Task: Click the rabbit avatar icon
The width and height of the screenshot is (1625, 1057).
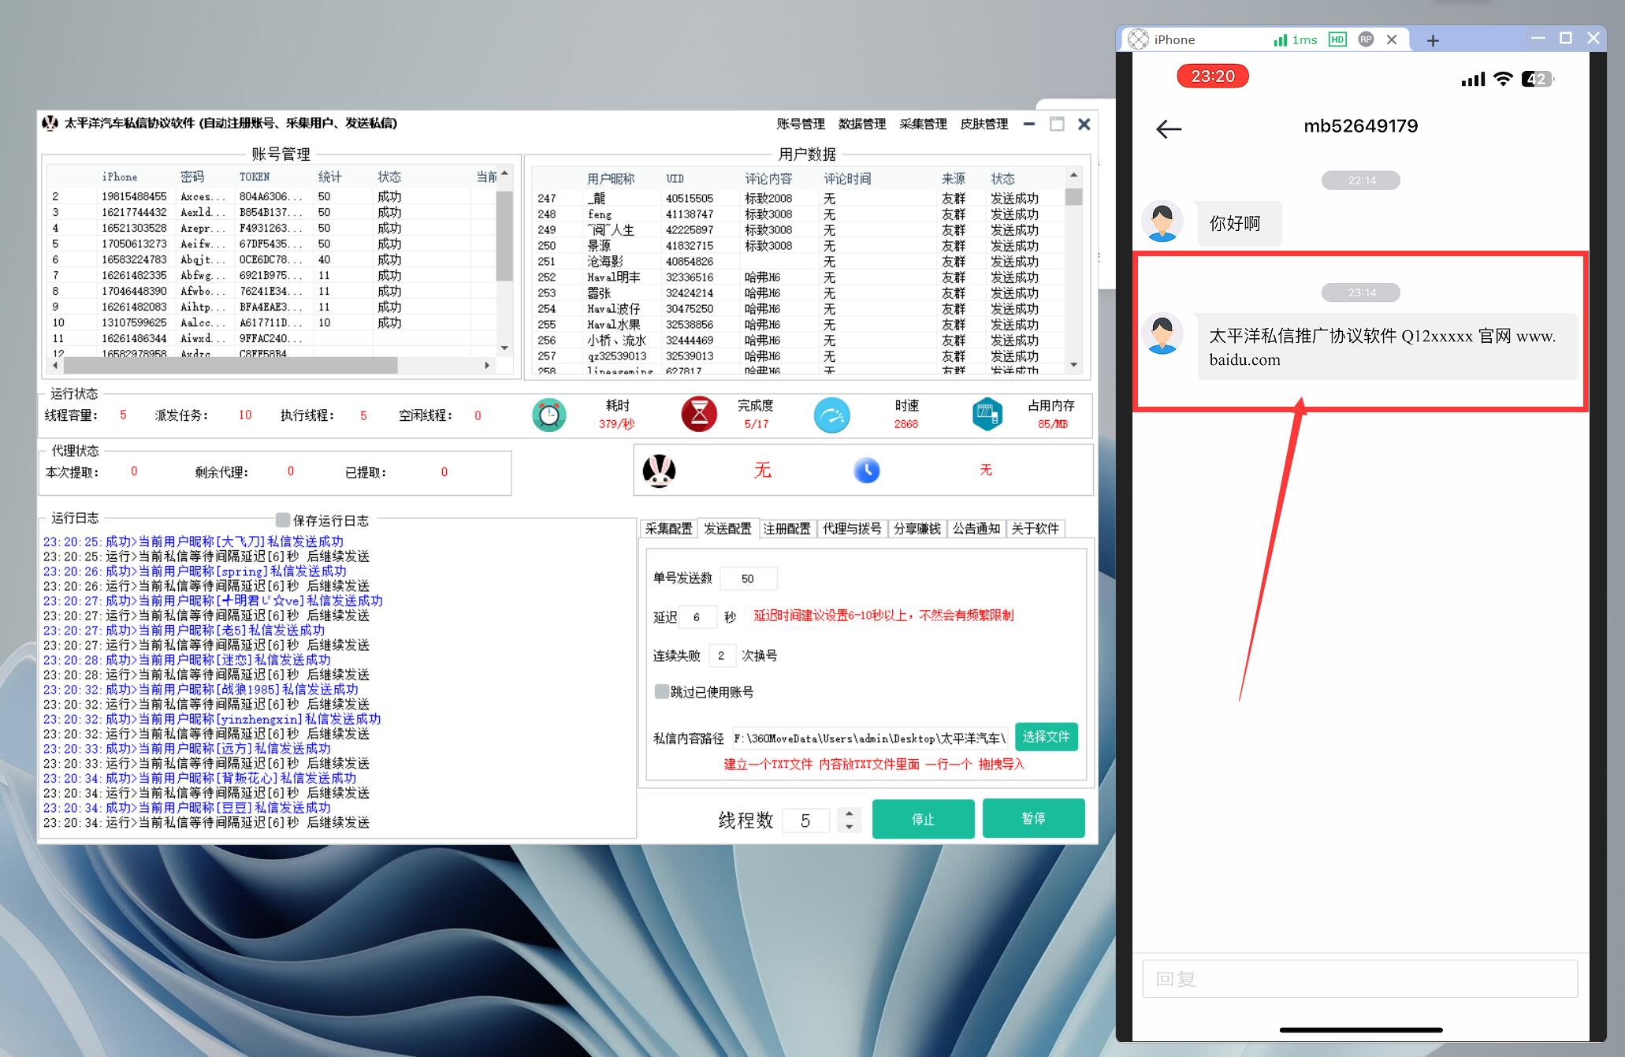Action: (659, 471)
